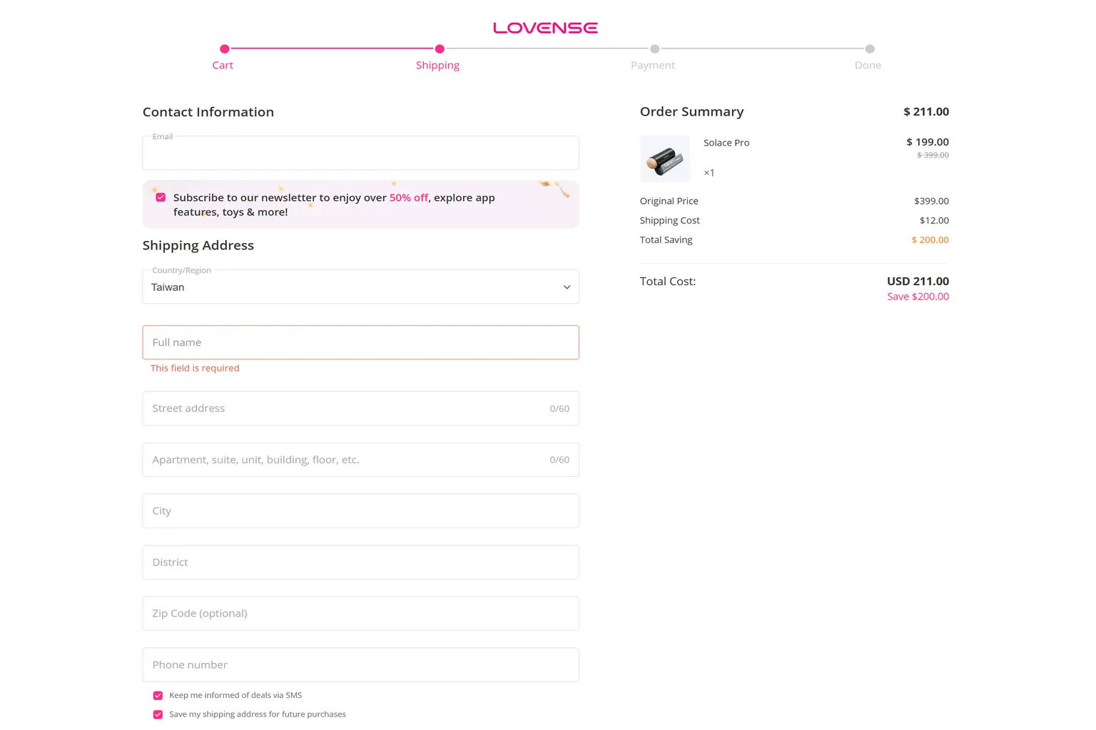Click the 50% off highlighted text

point(409,197)
